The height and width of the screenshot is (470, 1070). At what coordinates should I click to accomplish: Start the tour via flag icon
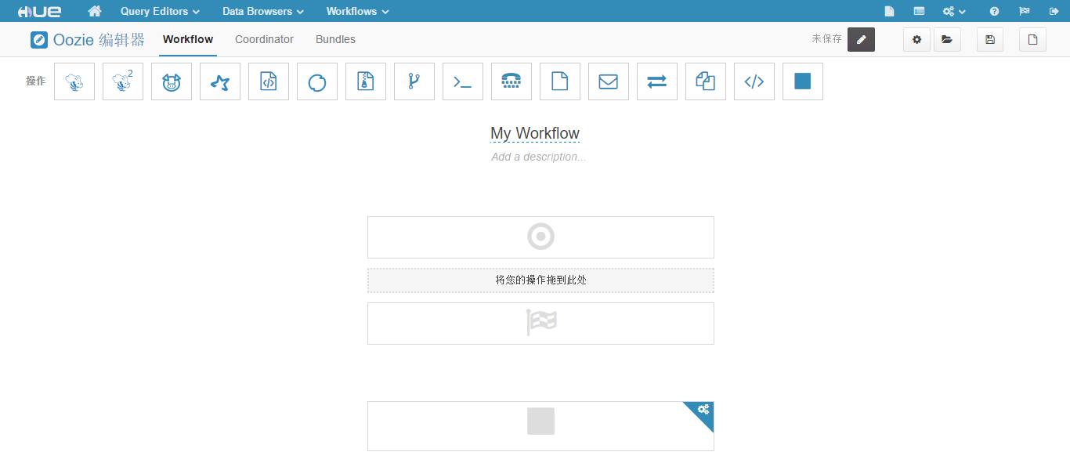tap(1024, 11)
